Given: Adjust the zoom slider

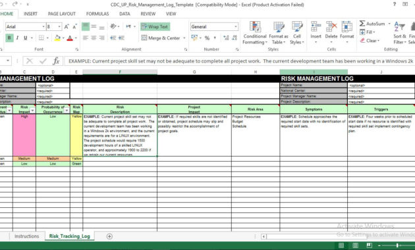Looking at the screenshot, I should point(397,245).
